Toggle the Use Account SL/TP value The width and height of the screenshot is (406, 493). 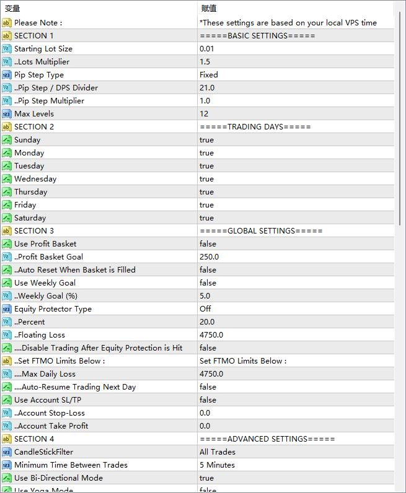pos(296,400)
